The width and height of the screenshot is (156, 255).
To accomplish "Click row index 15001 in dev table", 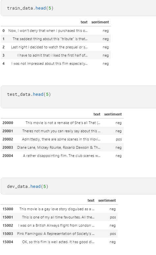I will coord(8,217).
